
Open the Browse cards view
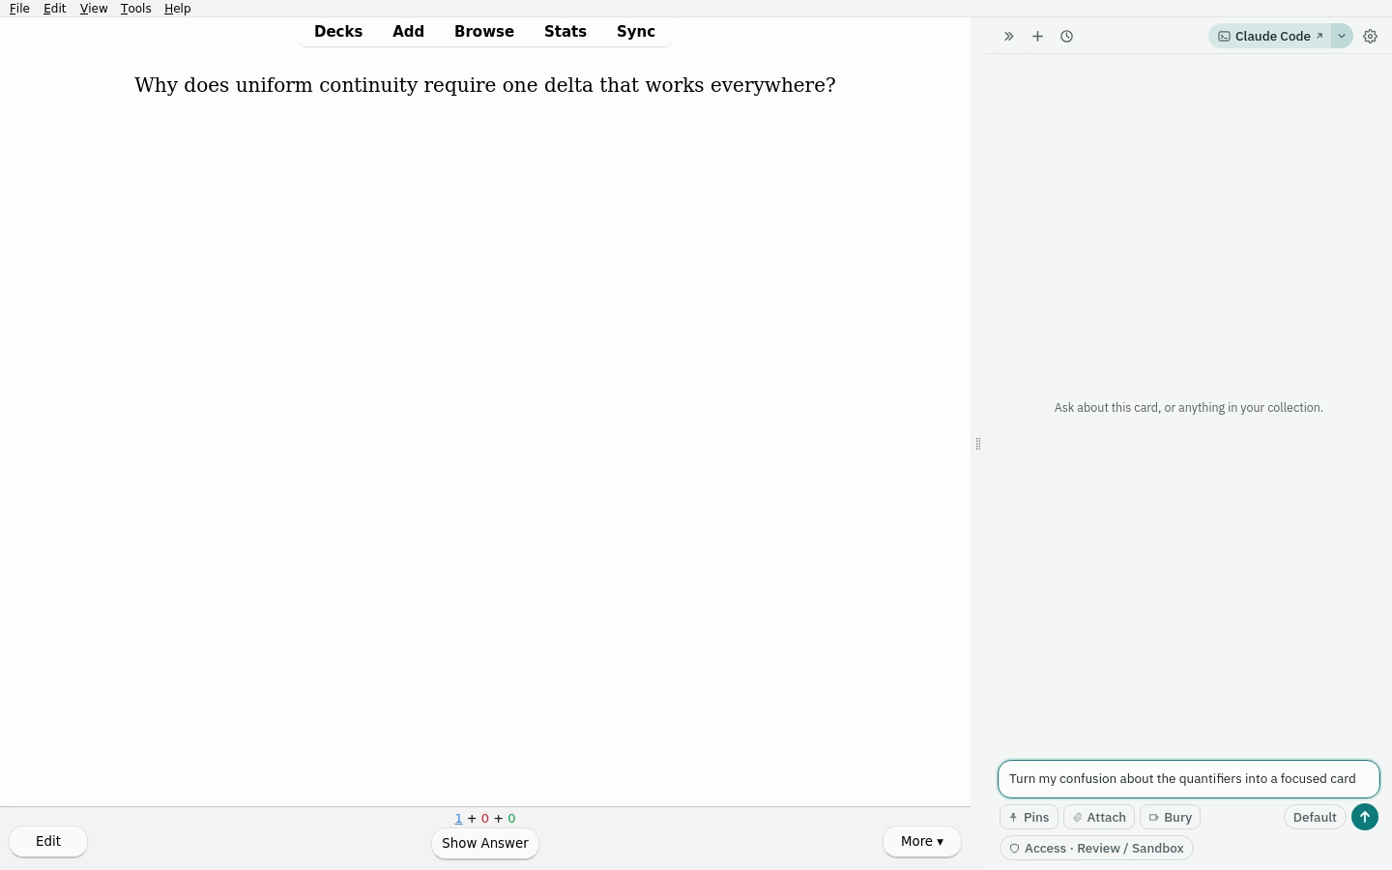[484, 31]
